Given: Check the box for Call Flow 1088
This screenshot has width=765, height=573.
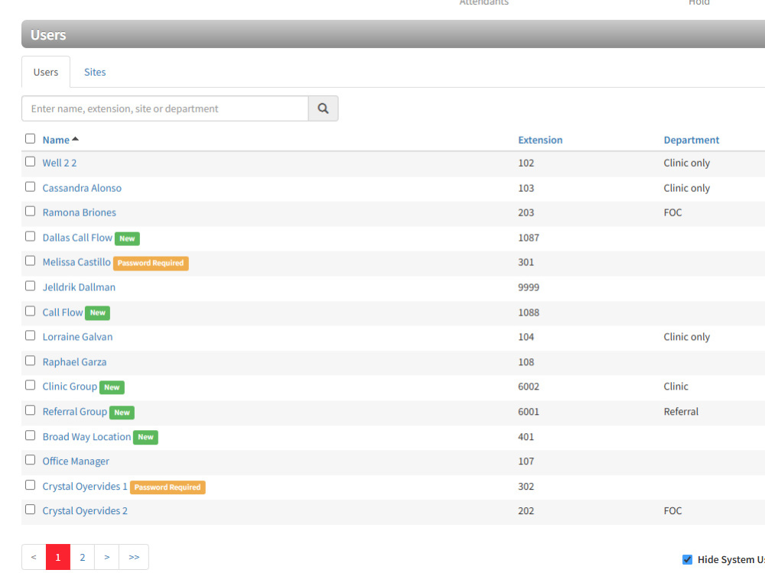Looking at the screenshot, I should click(31, 312).
